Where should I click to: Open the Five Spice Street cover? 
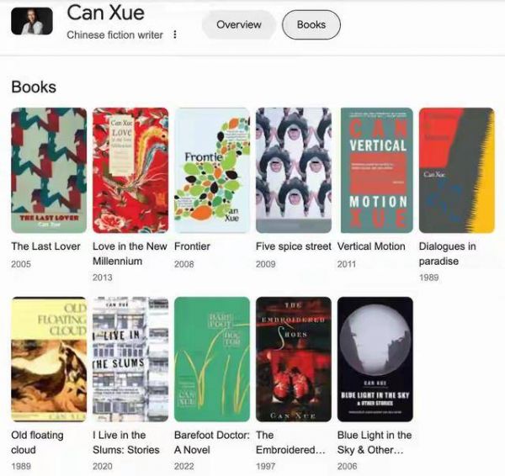pos(294,170)
